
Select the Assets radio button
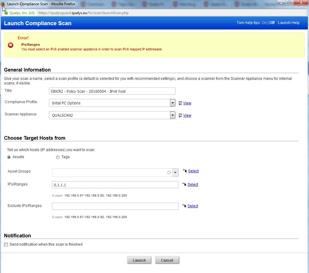point(9,157)
